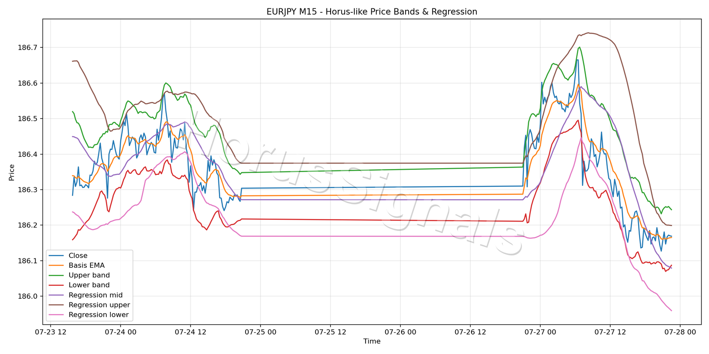Click the 'Price' y-axis label
This screenshot has height=354, width=709.
[x=12, y=173]
